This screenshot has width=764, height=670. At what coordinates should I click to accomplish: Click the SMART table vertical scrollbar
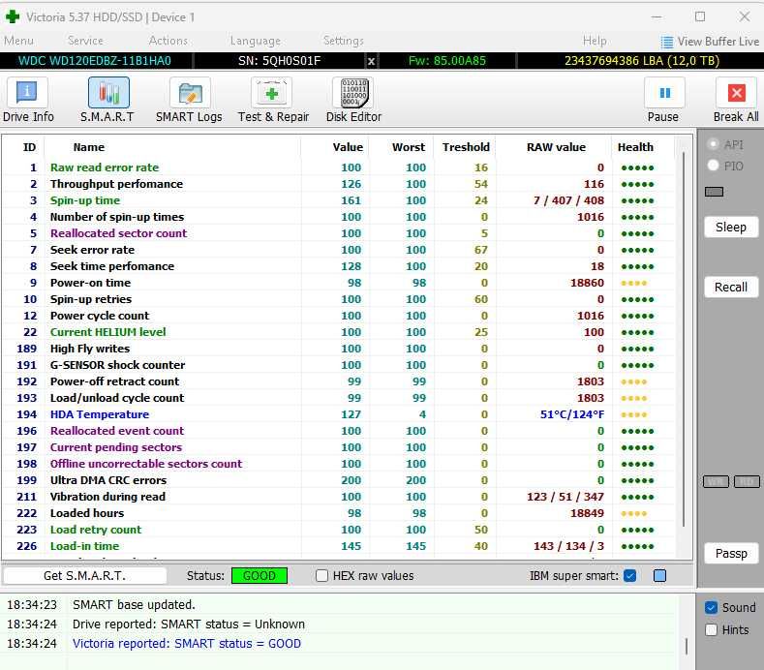coord(684,339)
